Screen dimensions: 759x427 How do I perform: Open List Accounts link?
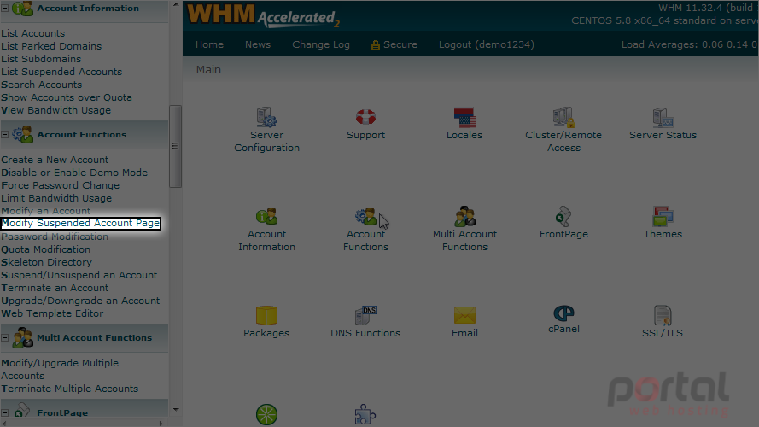pos(33,33)
